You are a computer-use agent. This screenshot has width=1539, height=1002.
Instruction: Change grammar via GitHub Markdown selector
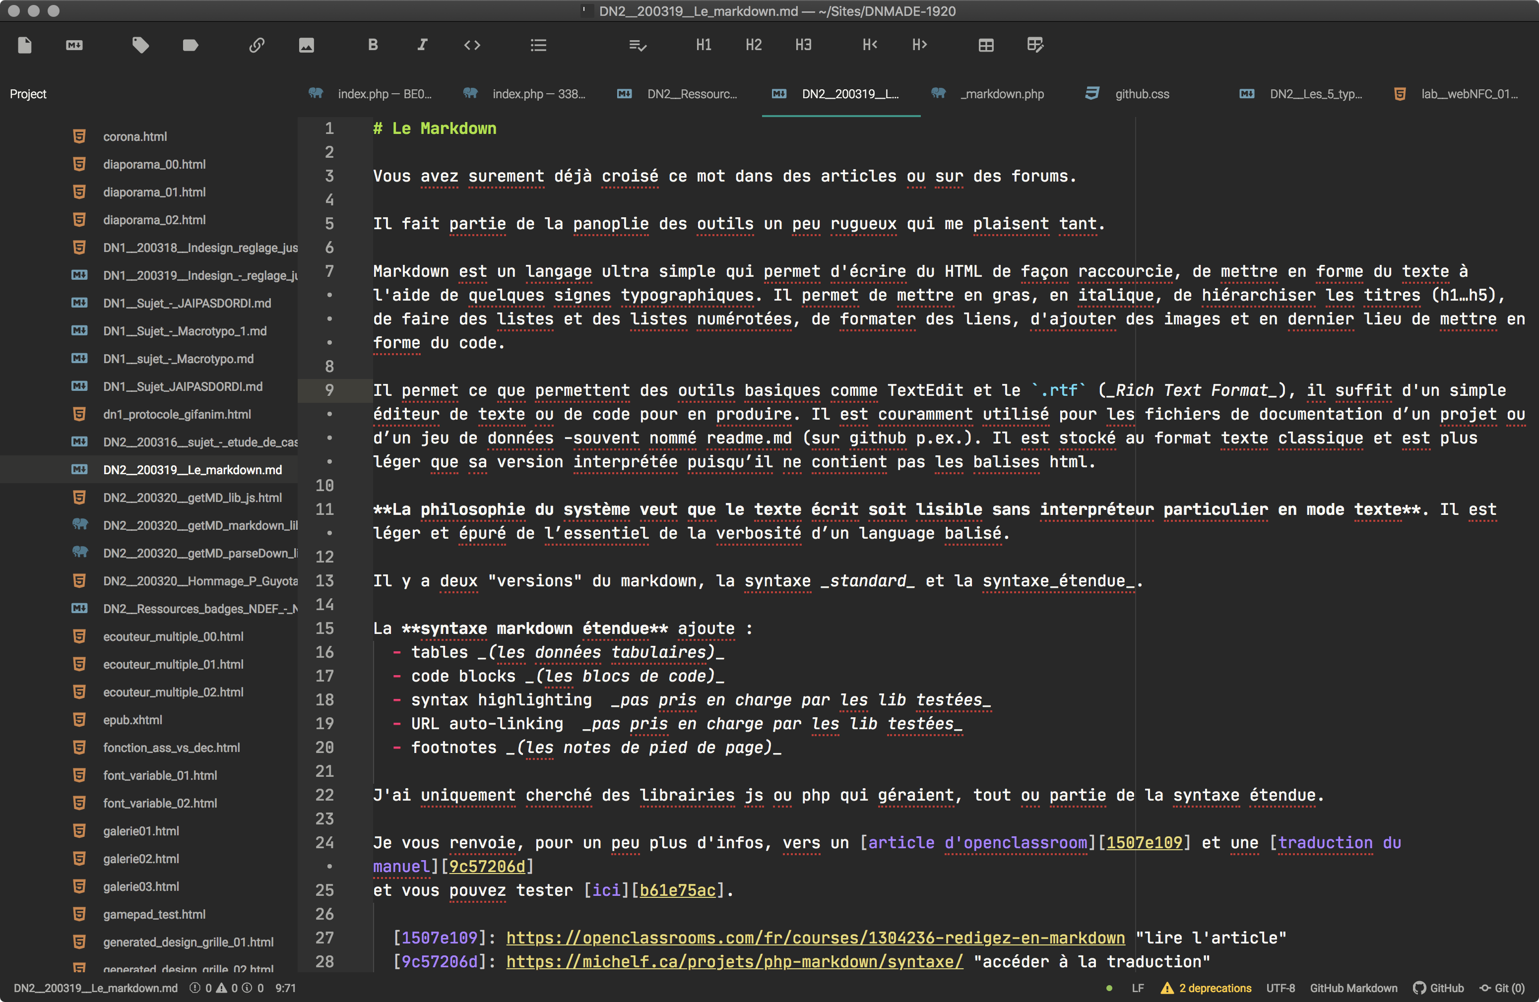[1353, 988]
